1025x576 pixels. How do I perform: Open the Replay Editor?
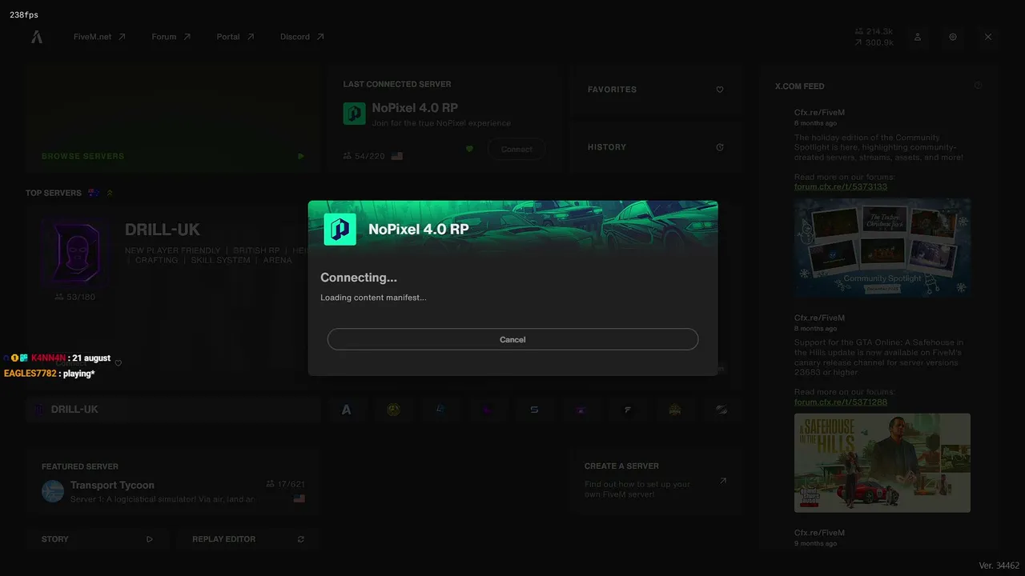coord(247,539)
